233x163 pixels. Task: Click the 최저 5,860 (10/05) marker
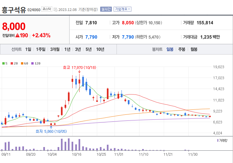pyautogui.click(x=51, y=131)
